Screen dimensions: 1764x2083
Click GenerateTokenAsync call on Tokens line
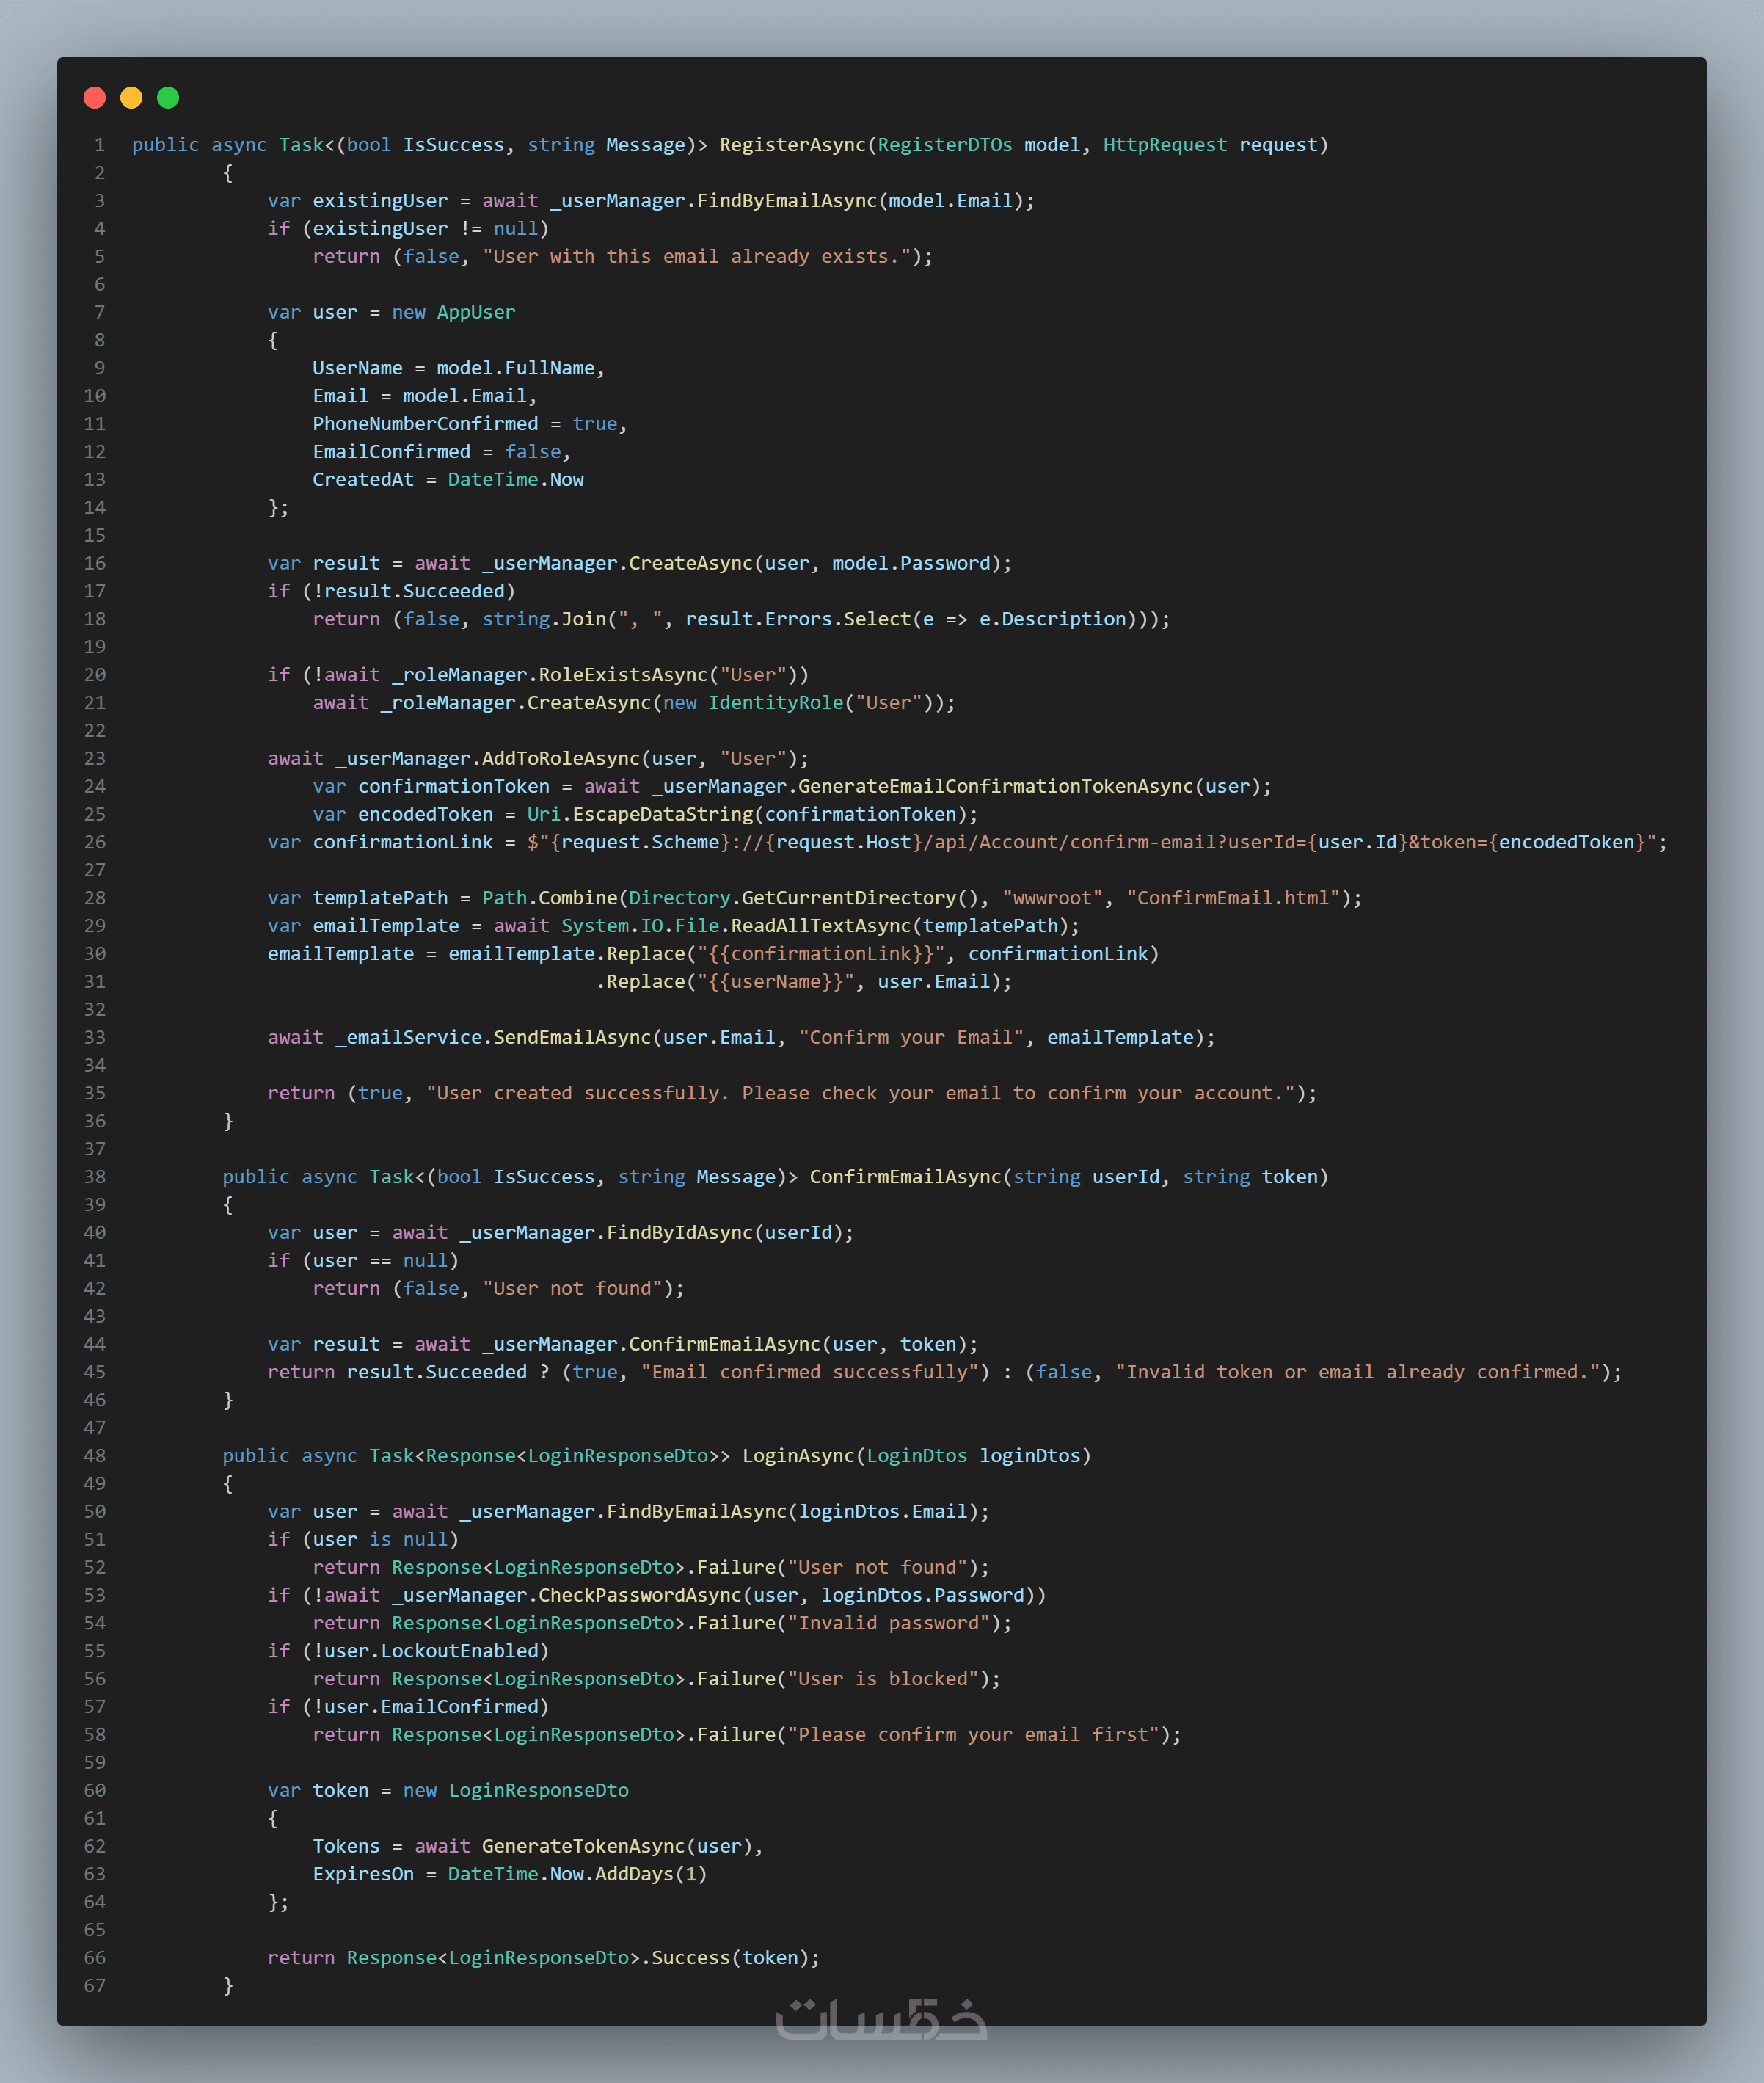583,1846
